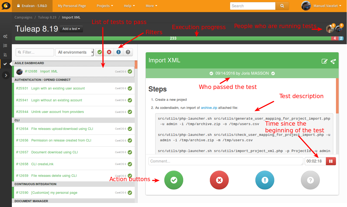Focus the Comment text box
This screenshot has width=347, height=207.
pos(226,161)
